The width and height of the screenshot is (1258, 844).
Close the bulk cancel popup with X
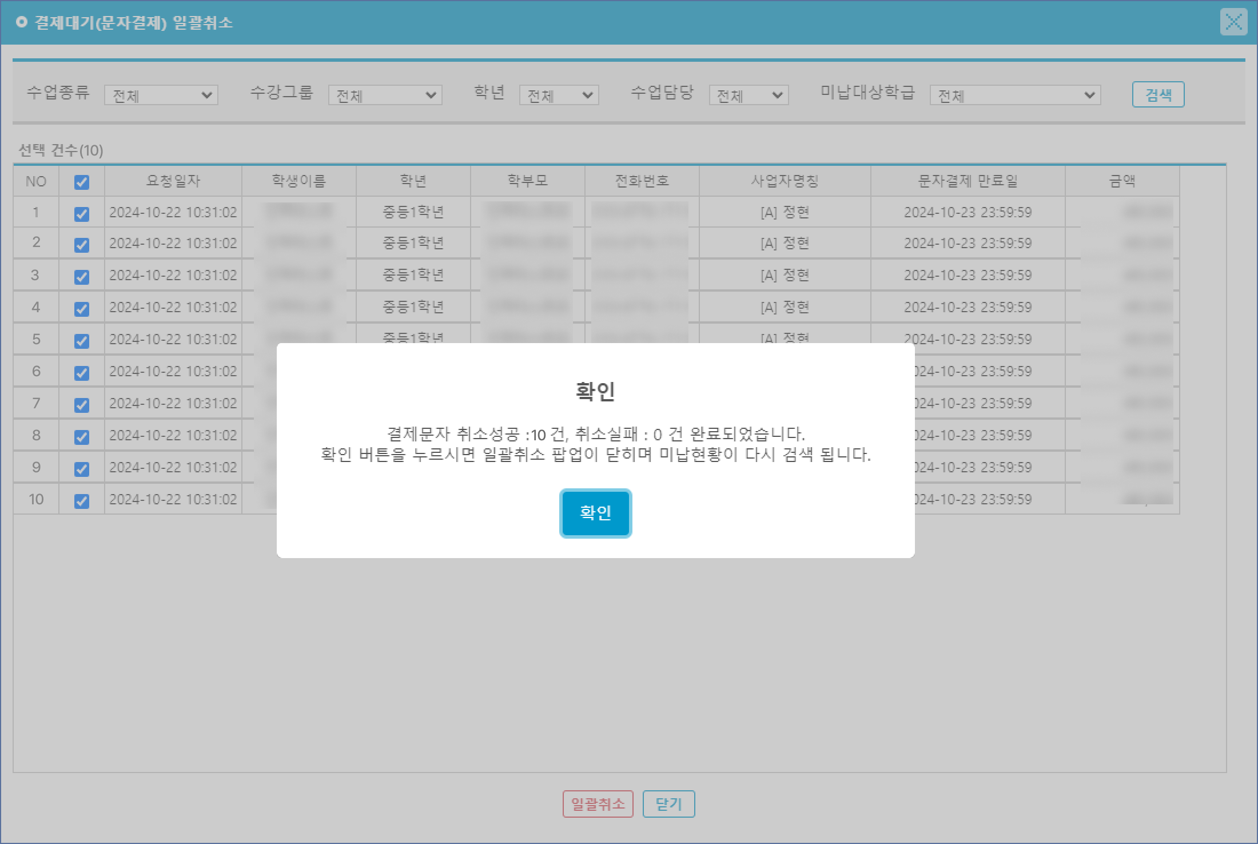[1233, 22]
